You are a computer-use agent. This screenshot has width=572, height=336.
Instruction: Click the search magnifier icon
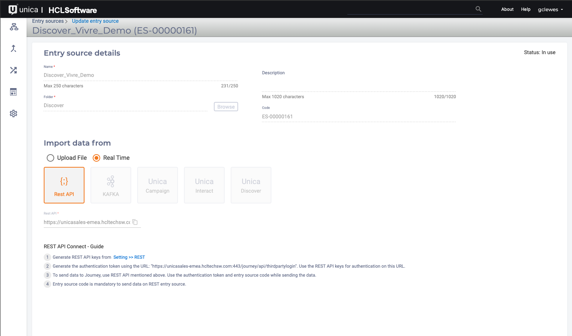pos(478,9)
